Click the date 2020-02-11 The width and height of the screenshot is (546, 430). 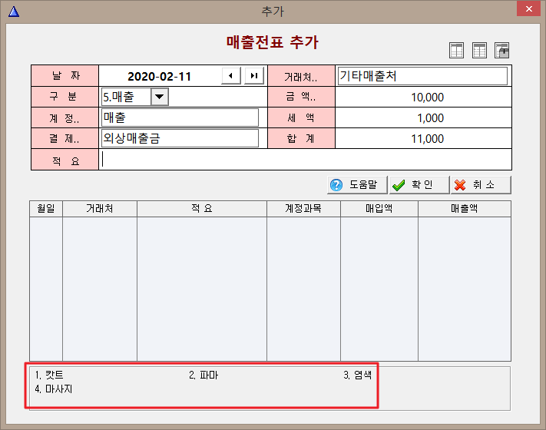click(160, 76)
